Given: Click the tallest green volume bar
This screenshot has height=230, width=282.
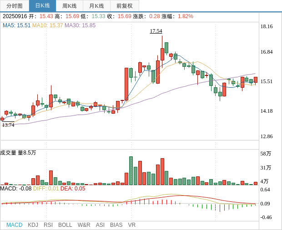Looking at the screenshot, I should point(131,171).
